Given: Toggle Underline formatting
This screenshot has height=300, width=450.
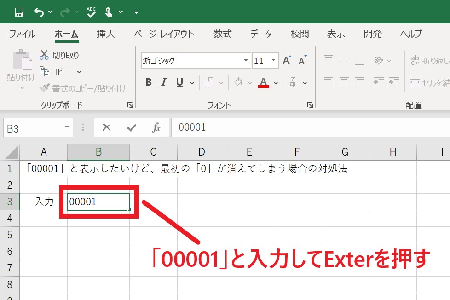Looking at the screenshot, I should [179, 82].
